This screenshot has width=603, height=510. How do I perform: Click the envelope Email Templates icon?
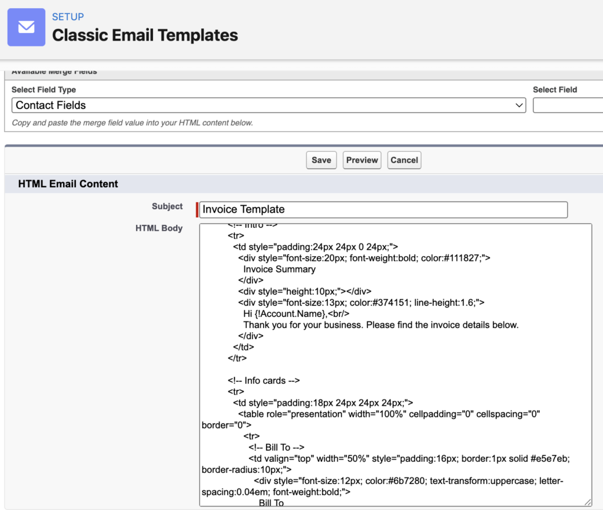click(26, 27)
